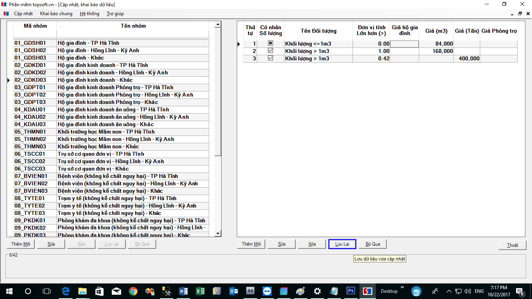Select row 05_THMN01 Khối trường học Mầm non

point(111,132)
